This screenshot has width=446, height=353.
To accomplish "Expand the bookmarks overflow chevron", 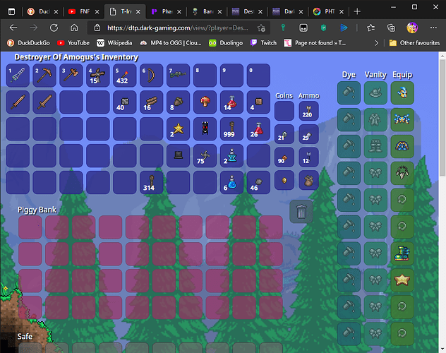I will click(x=377, y=43).
